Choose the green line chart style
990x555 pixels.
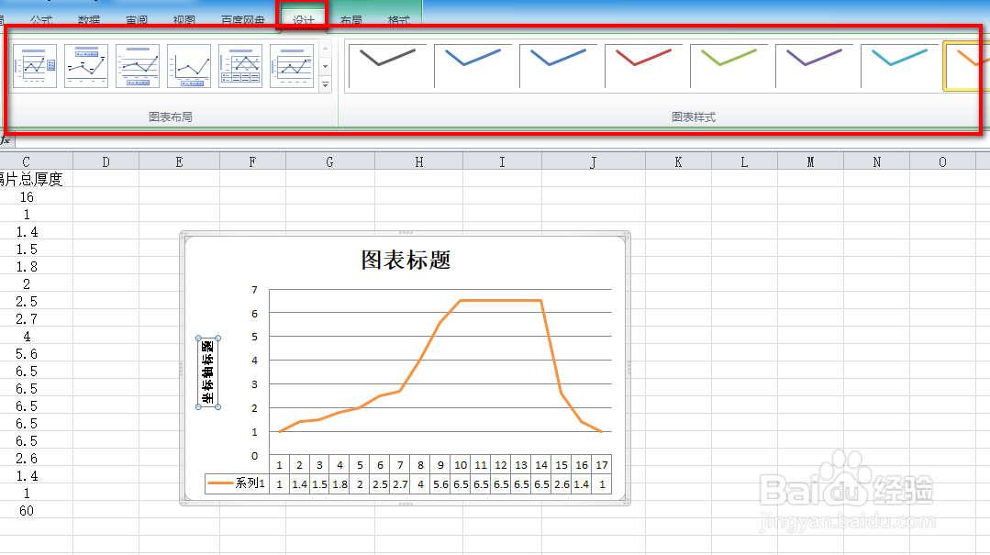729,66
